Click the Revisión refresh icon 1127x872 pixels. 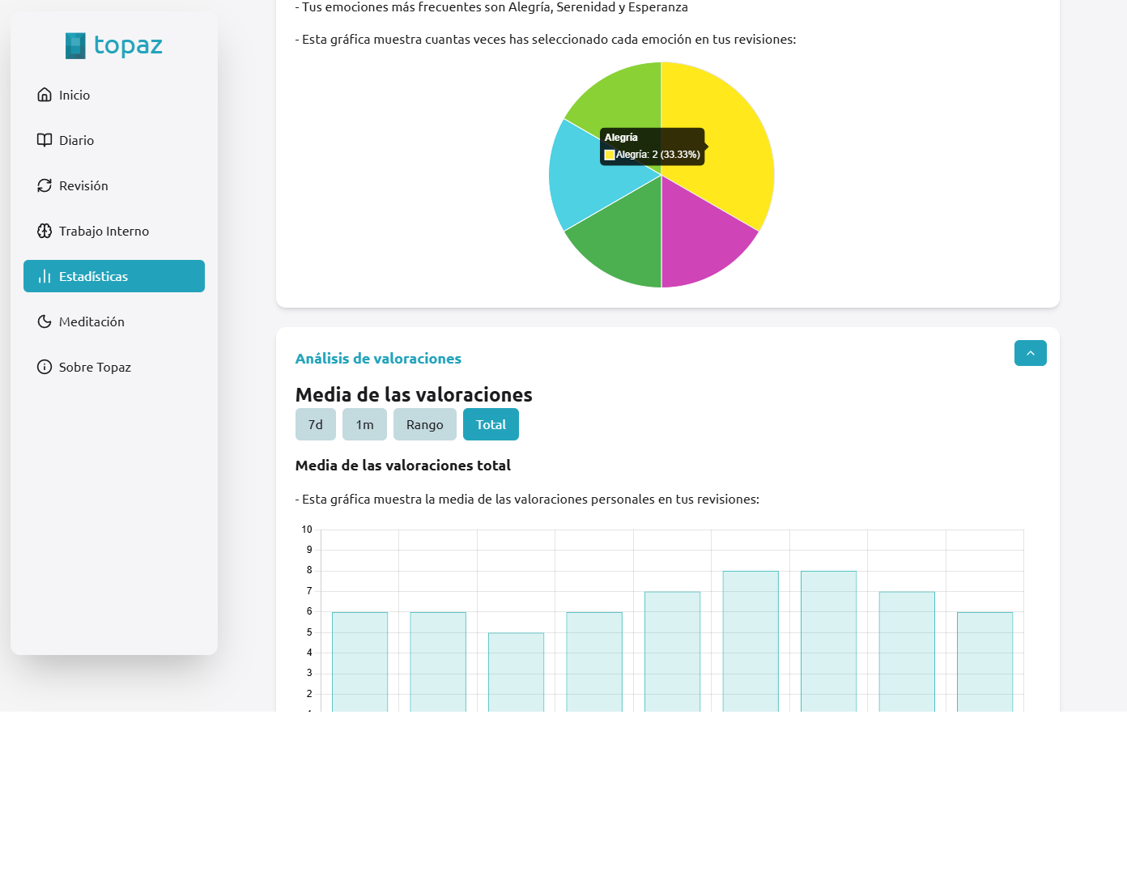coord(45,185)
